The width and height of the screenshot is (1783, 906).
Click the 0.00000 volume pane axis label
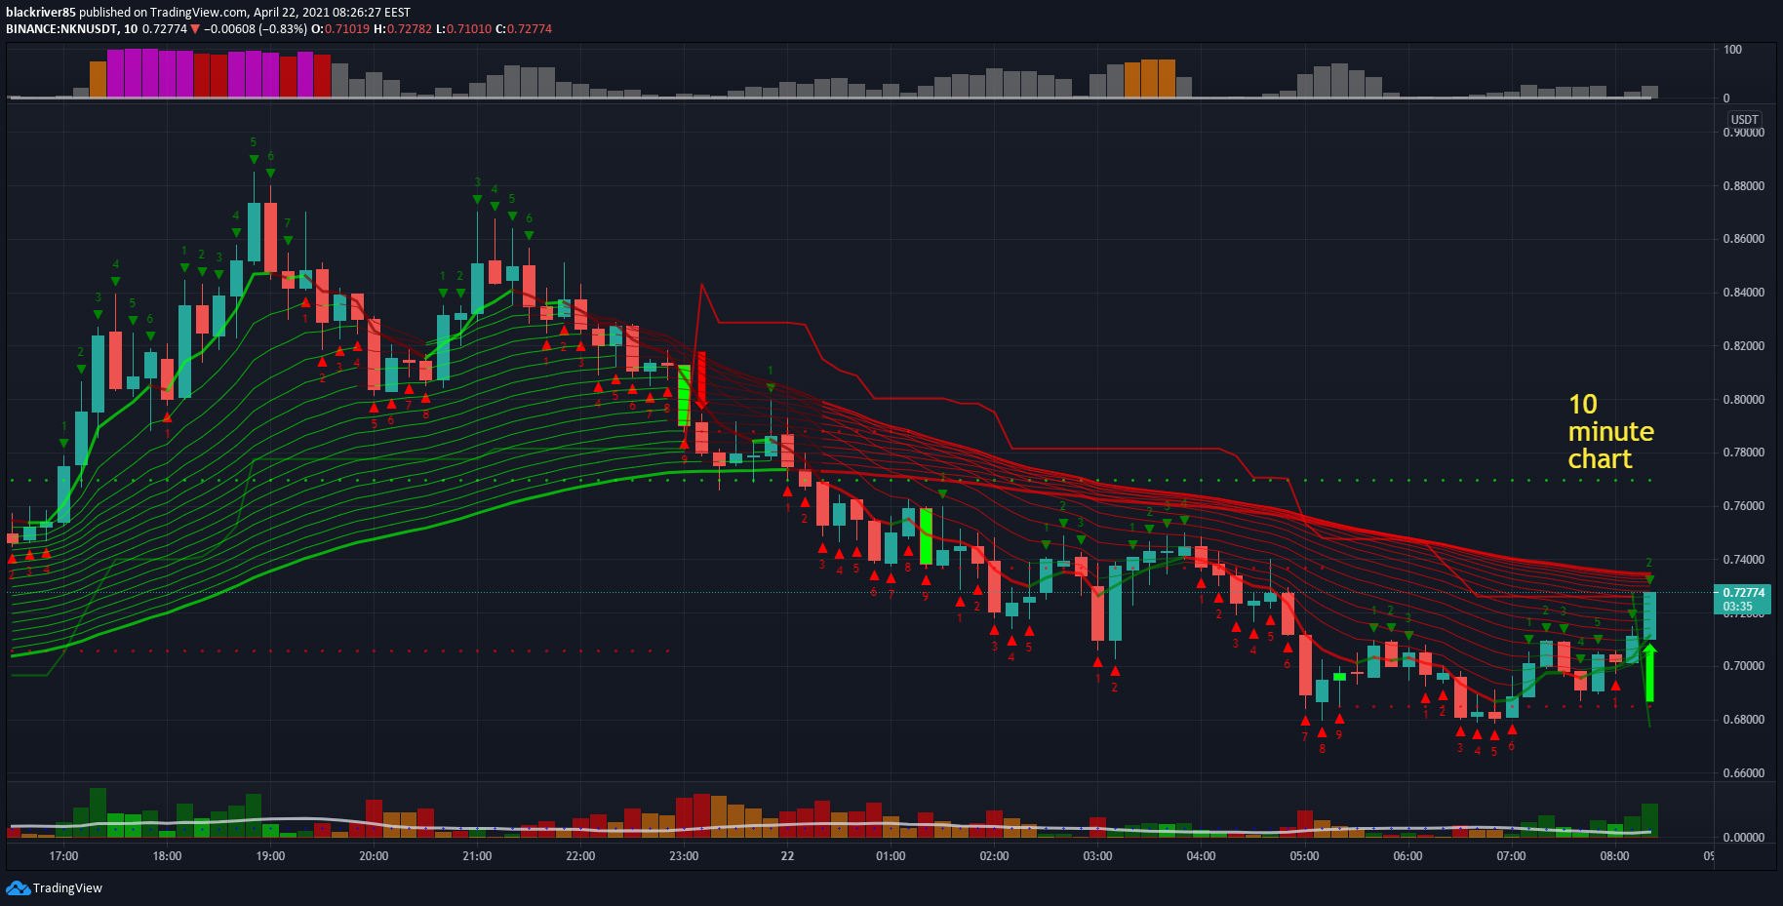coord(1743,838)
